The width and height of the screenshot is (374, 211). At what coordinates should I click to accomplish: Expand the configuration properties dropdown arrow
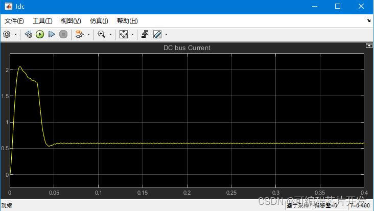tap(15, 35)
